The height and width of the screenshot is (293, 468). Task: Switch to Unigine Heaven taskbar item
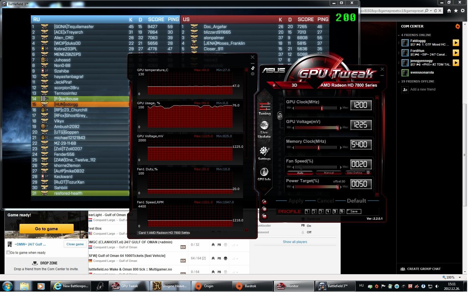coord(170,286)
